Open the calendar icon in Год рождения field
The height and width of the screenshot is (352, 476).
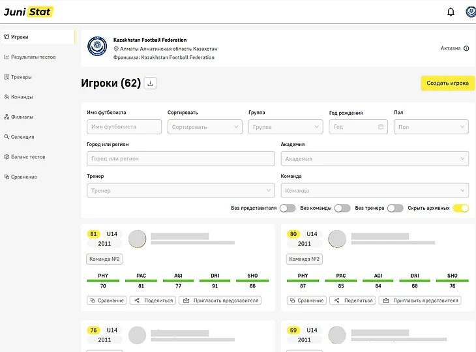pyautogui.click(x=381, y=127)
